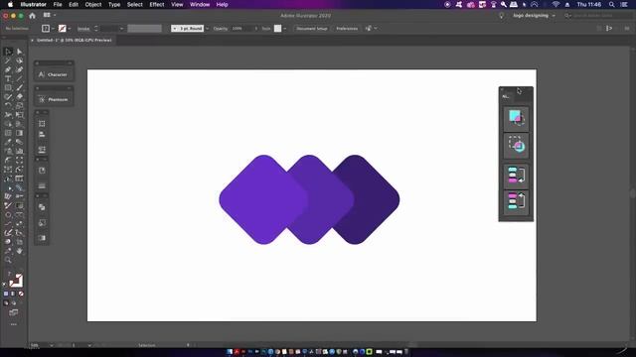
Task: Select the Eyedropper tool
Action: (8, 142)
